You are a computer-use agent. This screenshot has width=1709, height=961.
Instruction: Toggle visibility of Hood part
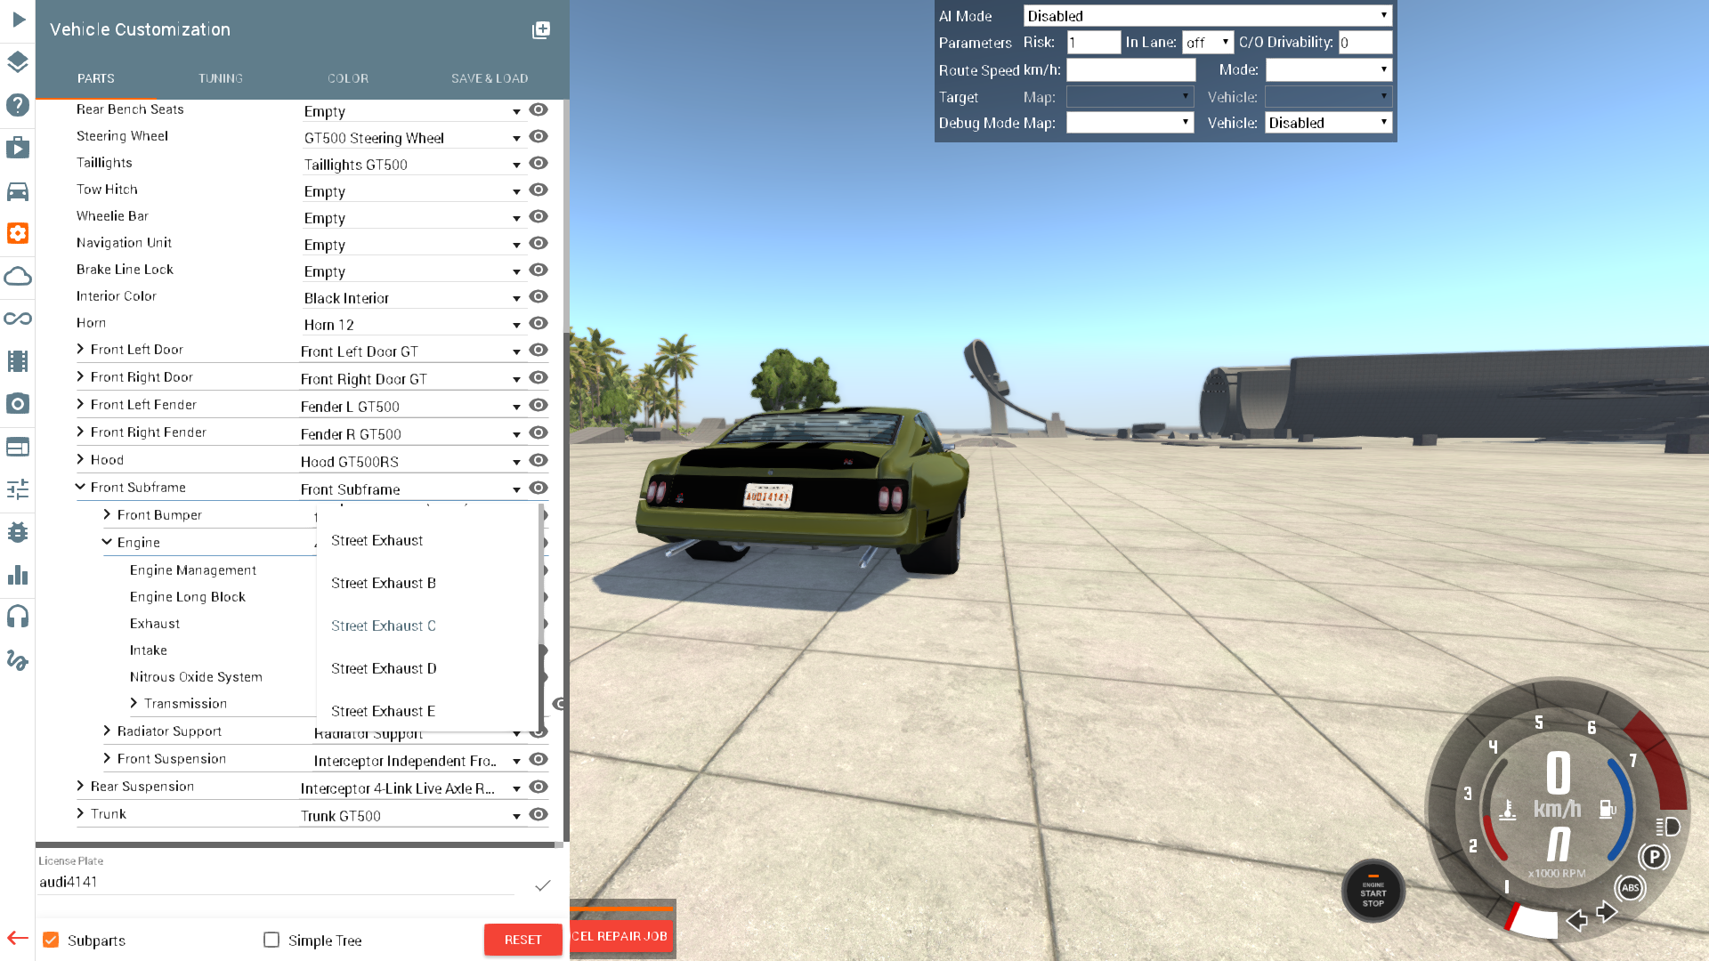pyautogui.click(x=538, y=460)
